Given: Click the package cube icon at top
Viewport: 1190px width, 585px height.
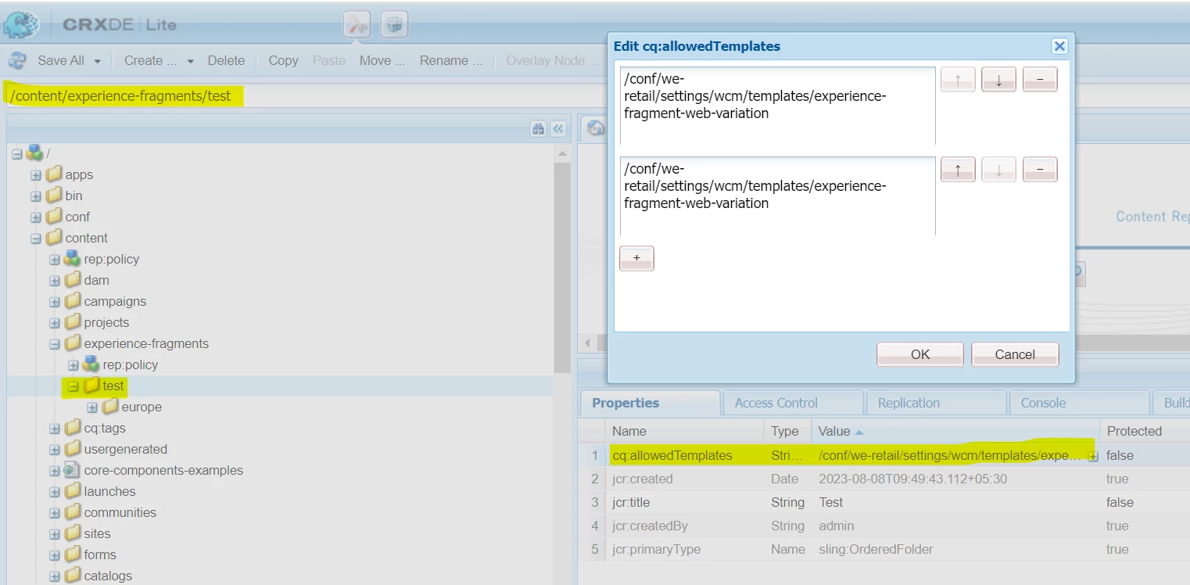Looking at the screenshot, I should pyautogui.click(x=394, y=24).
